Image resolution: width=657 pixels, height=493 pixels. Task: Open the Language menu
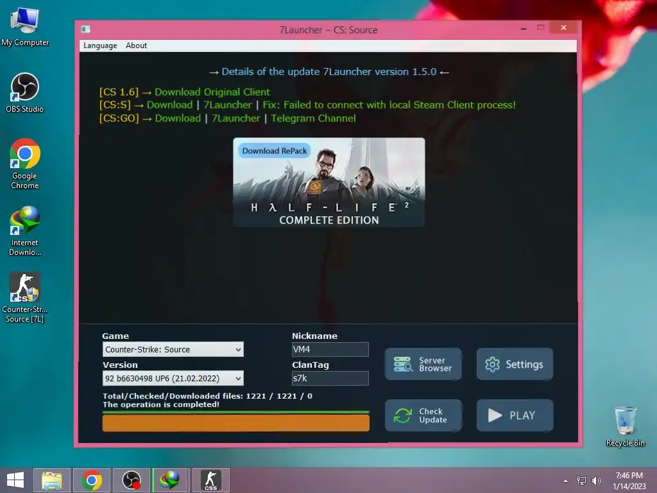100,46
